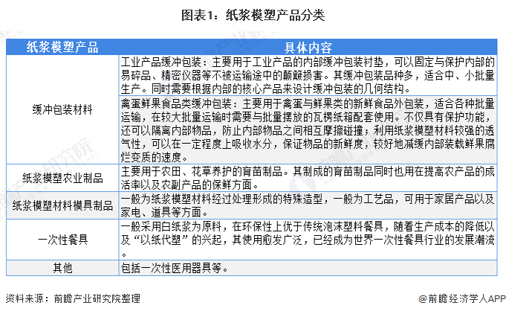
Task: Select the cell 包括一次性医用器具等。
Action: [308, 268]
